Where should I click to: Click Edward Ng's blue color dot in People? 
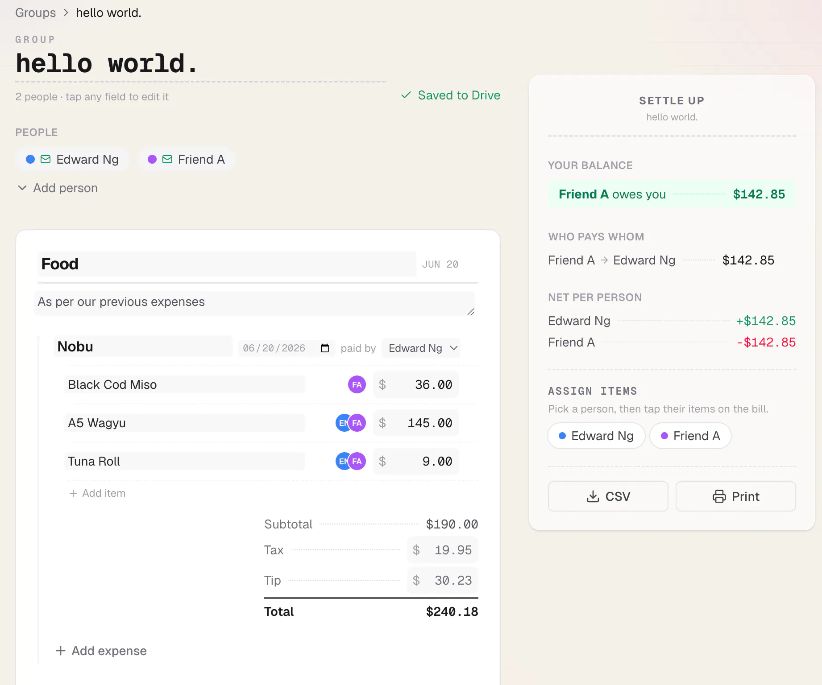pos(30,159)
